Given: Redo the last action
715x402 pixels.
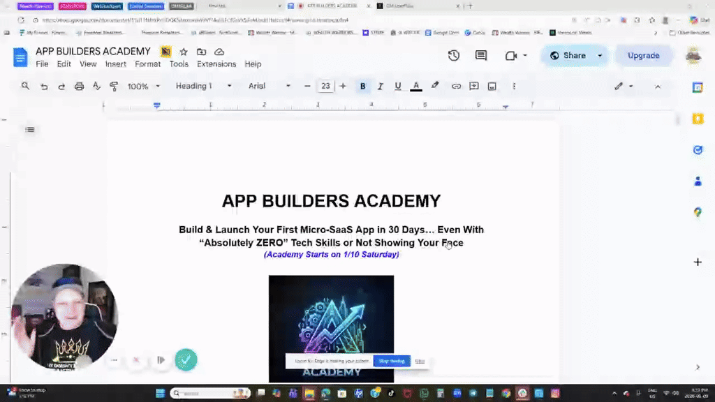Looking at the screenshot, I should (x=61, y=86).
